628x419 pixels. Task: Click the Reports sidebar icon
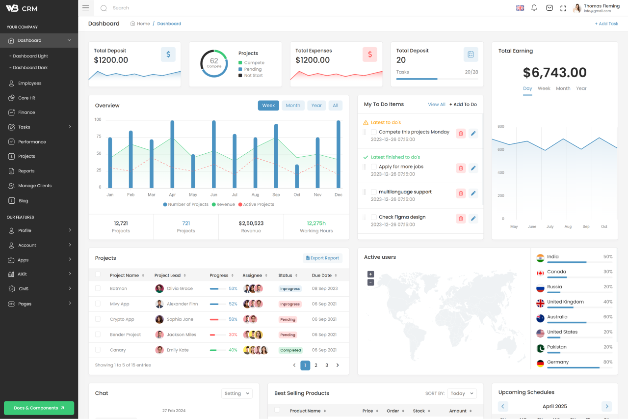point(11,171)
